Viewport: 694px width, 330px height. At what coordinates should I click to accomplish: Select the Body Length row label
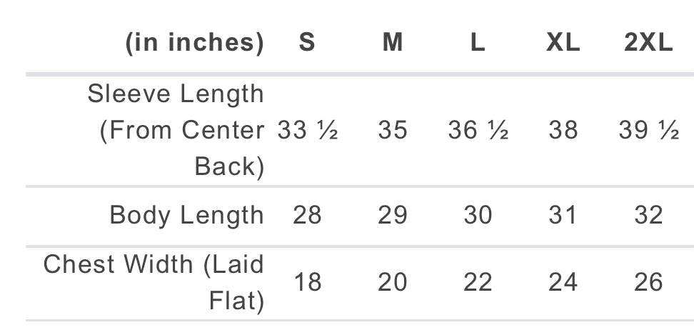pos(186,215)
